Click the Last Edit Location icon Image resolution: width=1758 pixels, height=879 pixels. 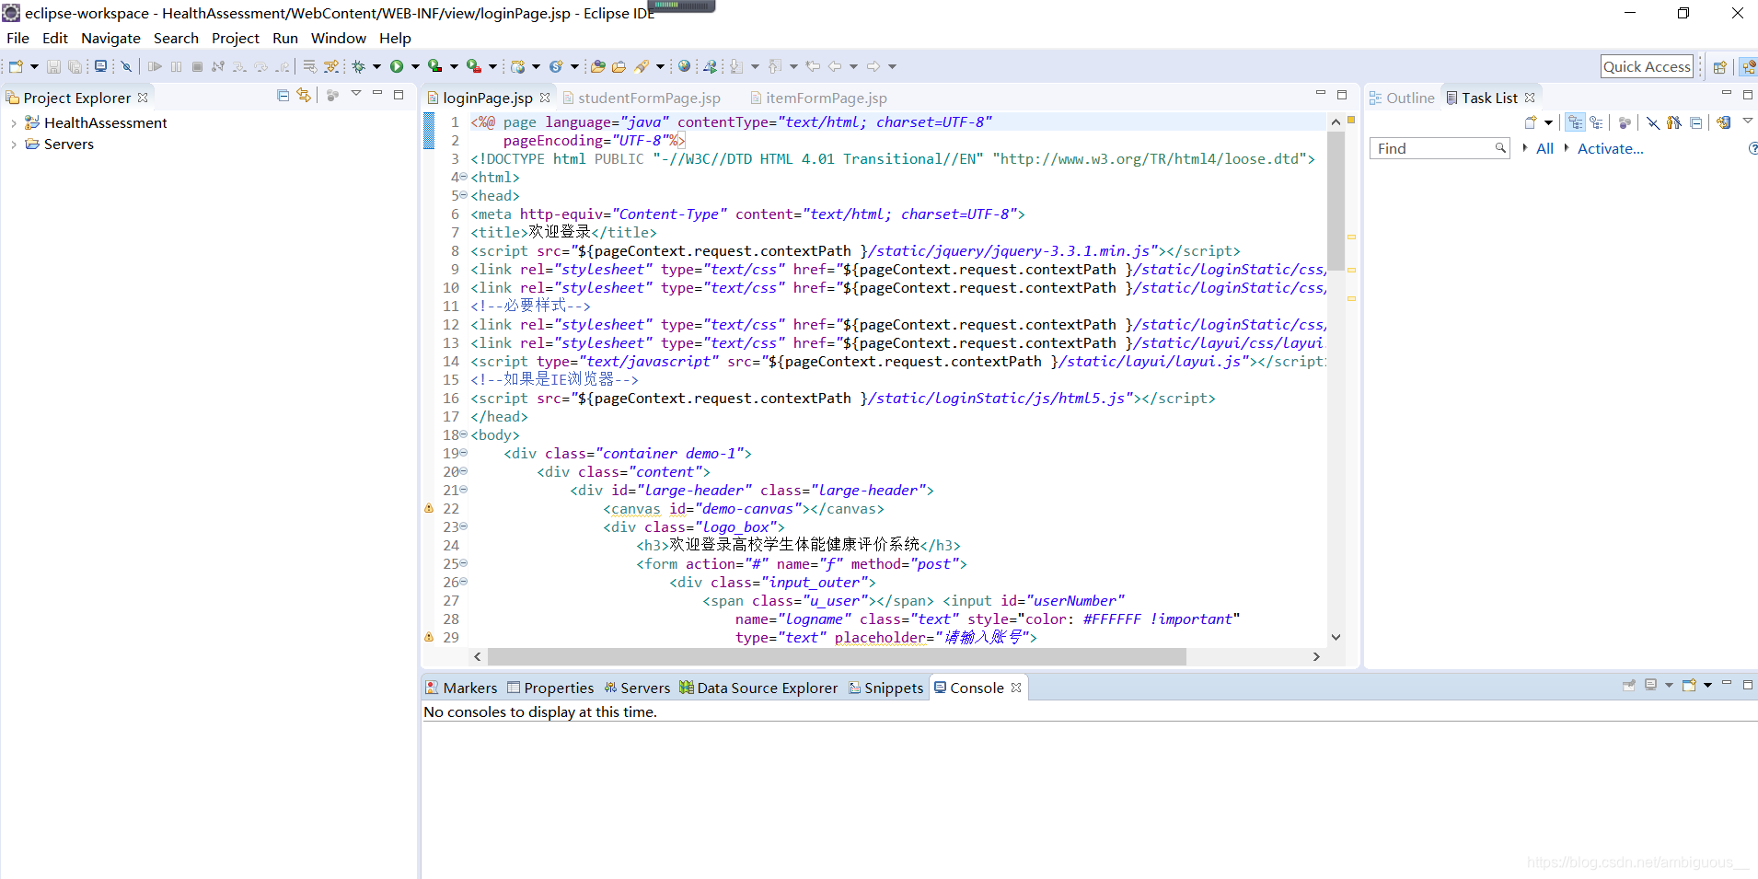[813, 66]
